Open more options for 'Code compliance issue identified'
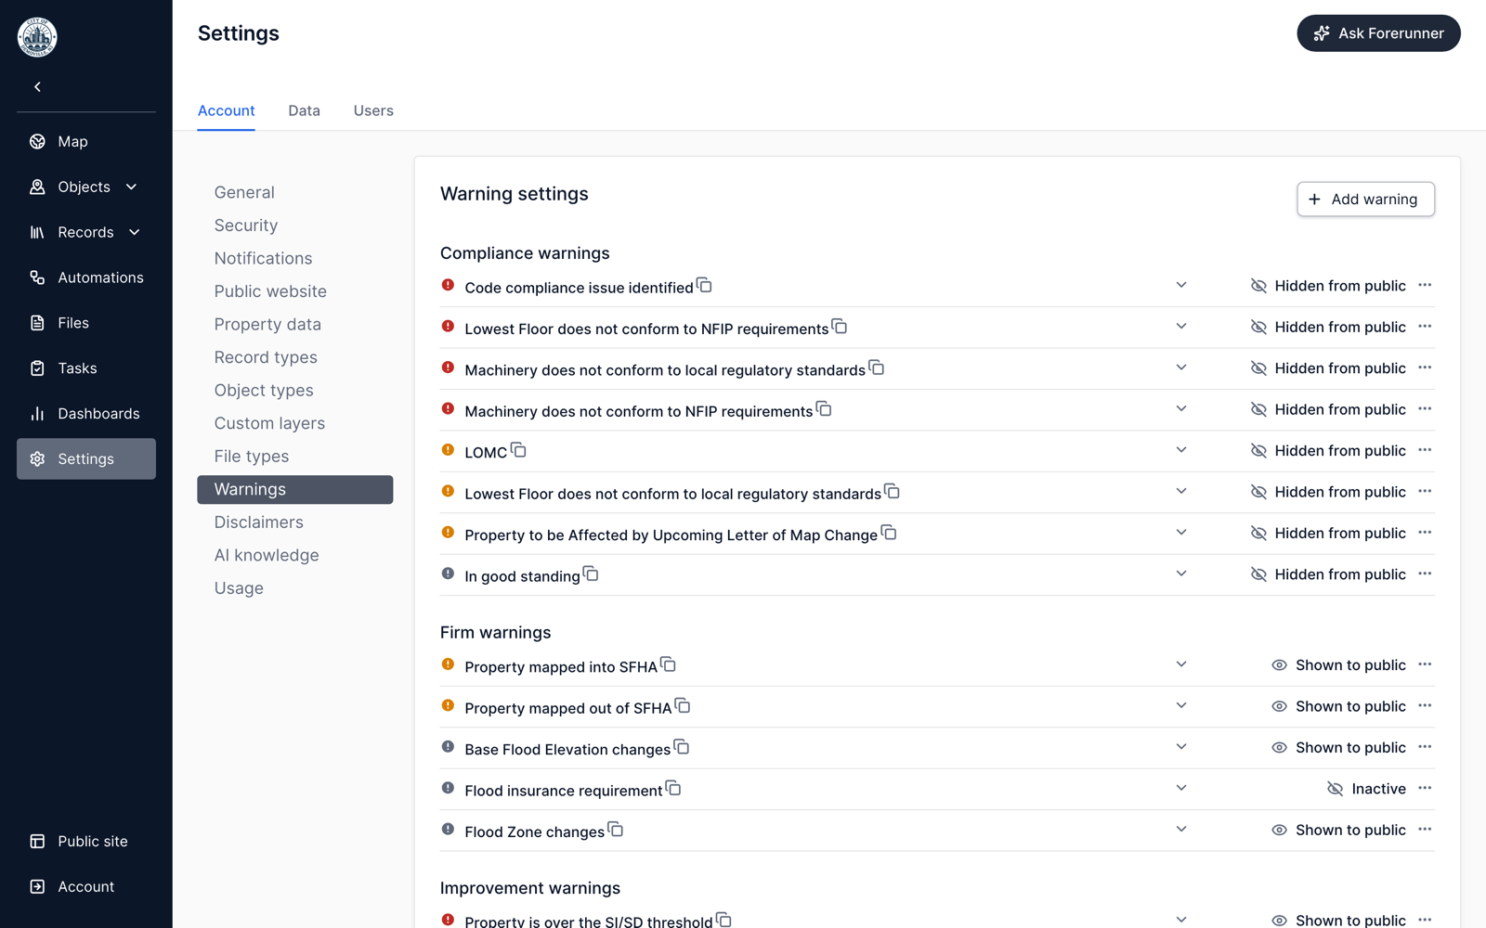 click(x=1425, y=286)
